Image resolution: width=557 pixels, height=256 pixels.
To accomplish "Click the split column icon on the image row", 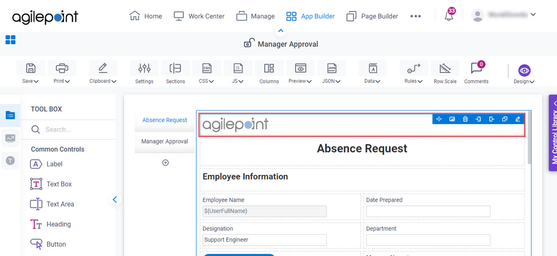I will click(x=439, y=119).
